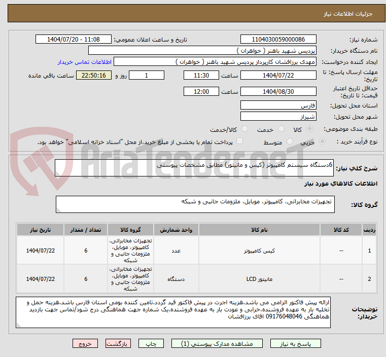Click the مانیتور LCD item name cell
The height and width of the screenshot is (357, 386).
click(x=259, y=279)
